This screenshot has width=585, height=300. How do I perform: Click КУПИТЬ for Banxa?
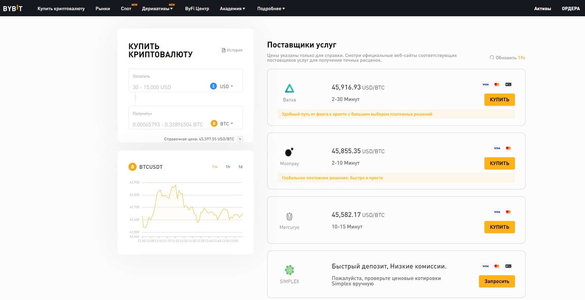coord(499,100)
